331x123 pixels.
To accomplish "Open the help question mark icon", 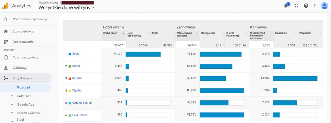I will click(306, 6).
